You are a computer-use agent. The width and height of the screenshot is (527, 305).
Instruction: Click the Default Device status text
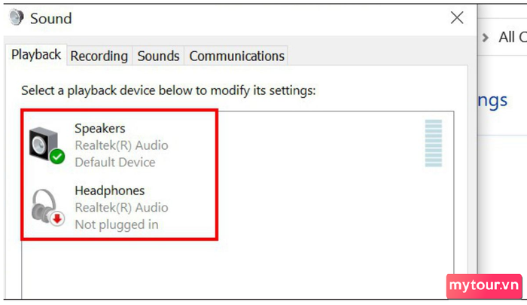coord(115,162)
